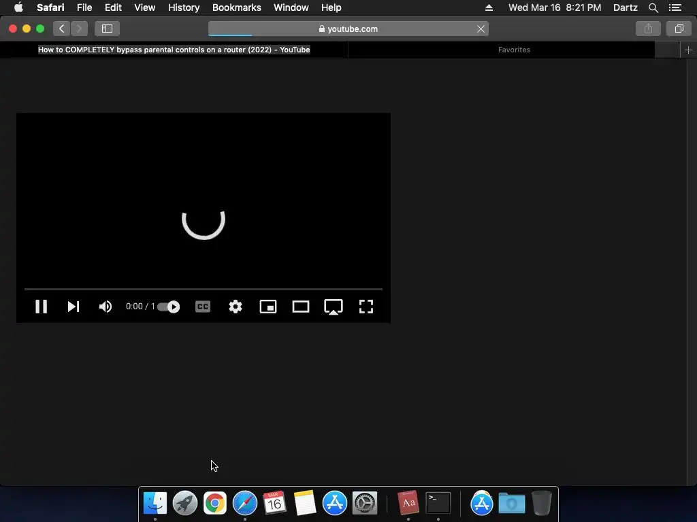Open Spotlight search
The image size is (697, 522).
[x=653, y=7]
